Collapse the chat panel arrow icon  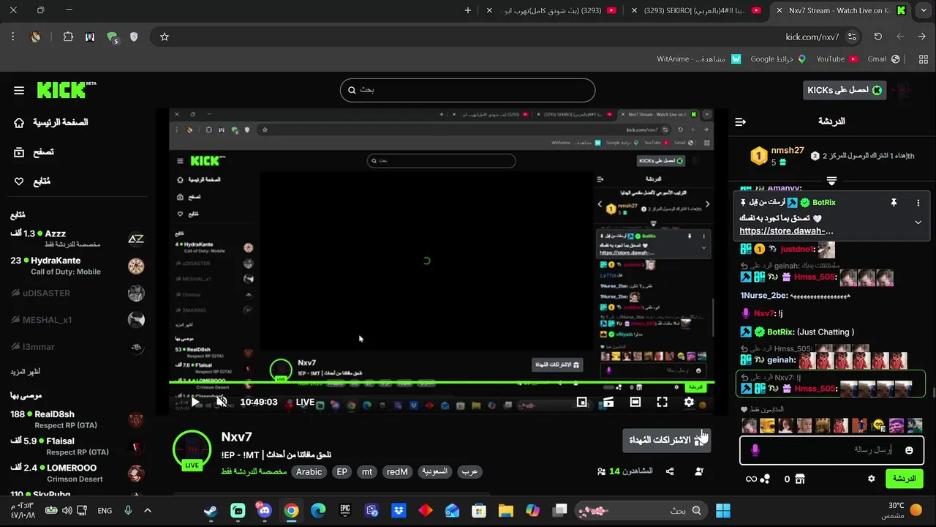pos(741,122)
